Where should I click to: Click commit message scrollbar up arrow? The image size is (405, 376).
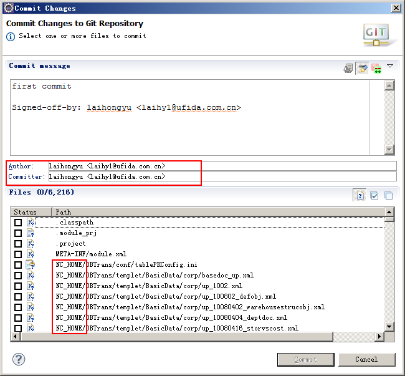(389, 85)
